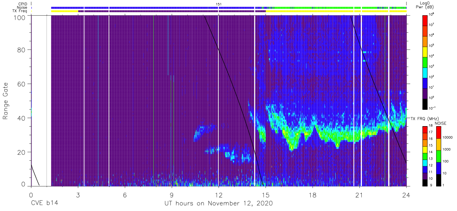Click the 20 tick on Range Gate axis
Image resolution: width=457 pixels, height=211 pixels.
pyautogui.click(x=22, y=152)
